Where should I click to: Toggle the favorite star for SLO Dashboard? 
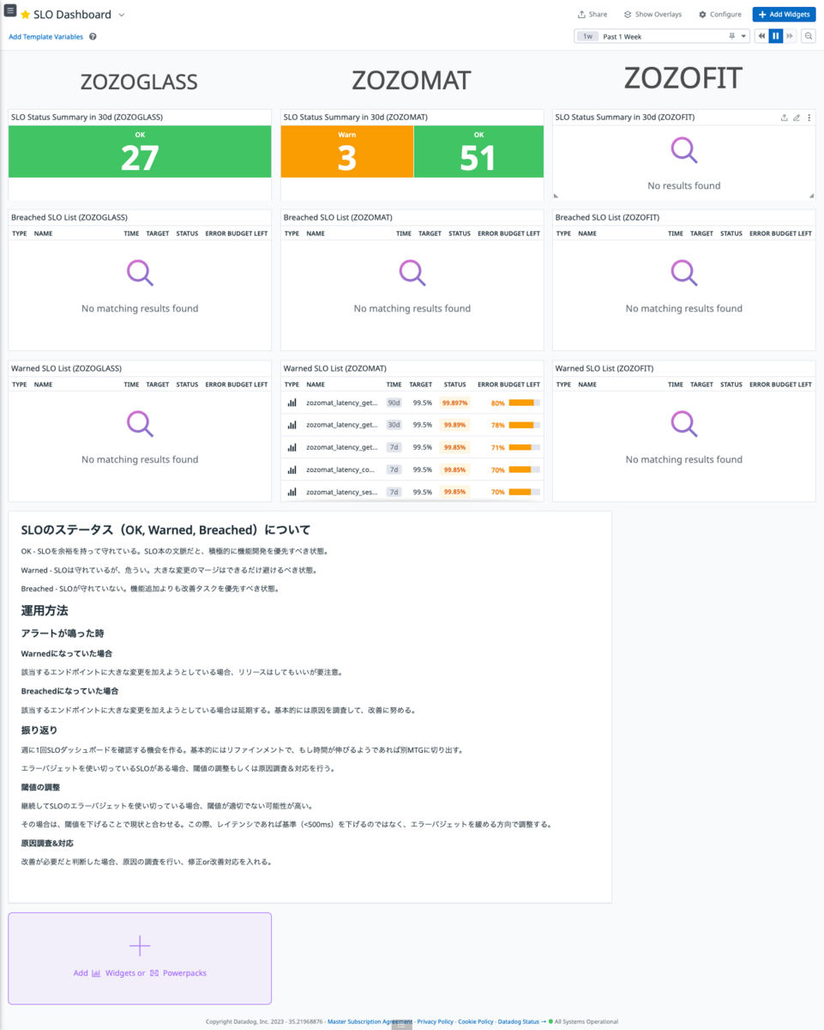(26, 15)
